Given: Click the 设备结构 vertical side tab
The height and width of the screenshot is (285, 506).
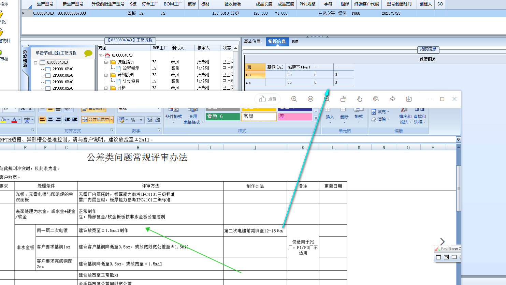Looking at the screenshot, I should coord(25,60).
